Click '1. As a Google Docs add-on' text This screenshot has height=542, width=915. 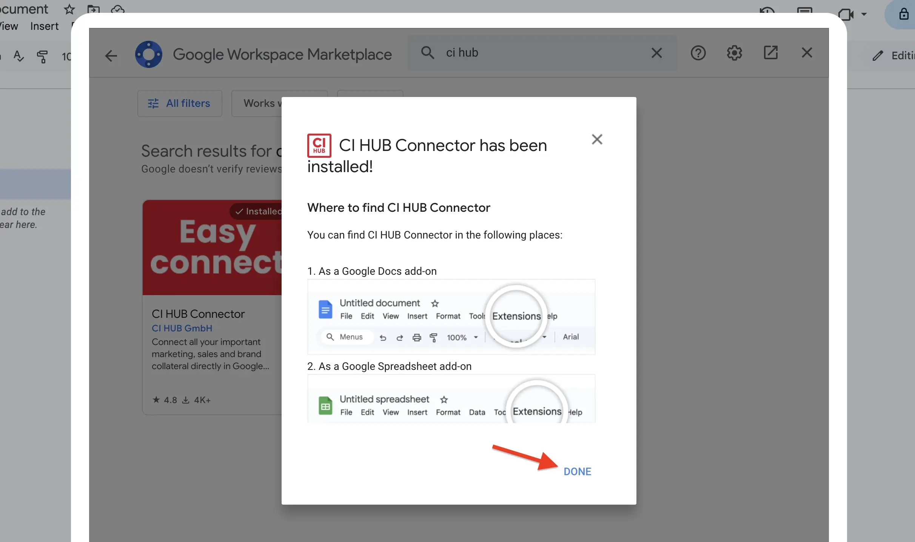tap(372, 271)
